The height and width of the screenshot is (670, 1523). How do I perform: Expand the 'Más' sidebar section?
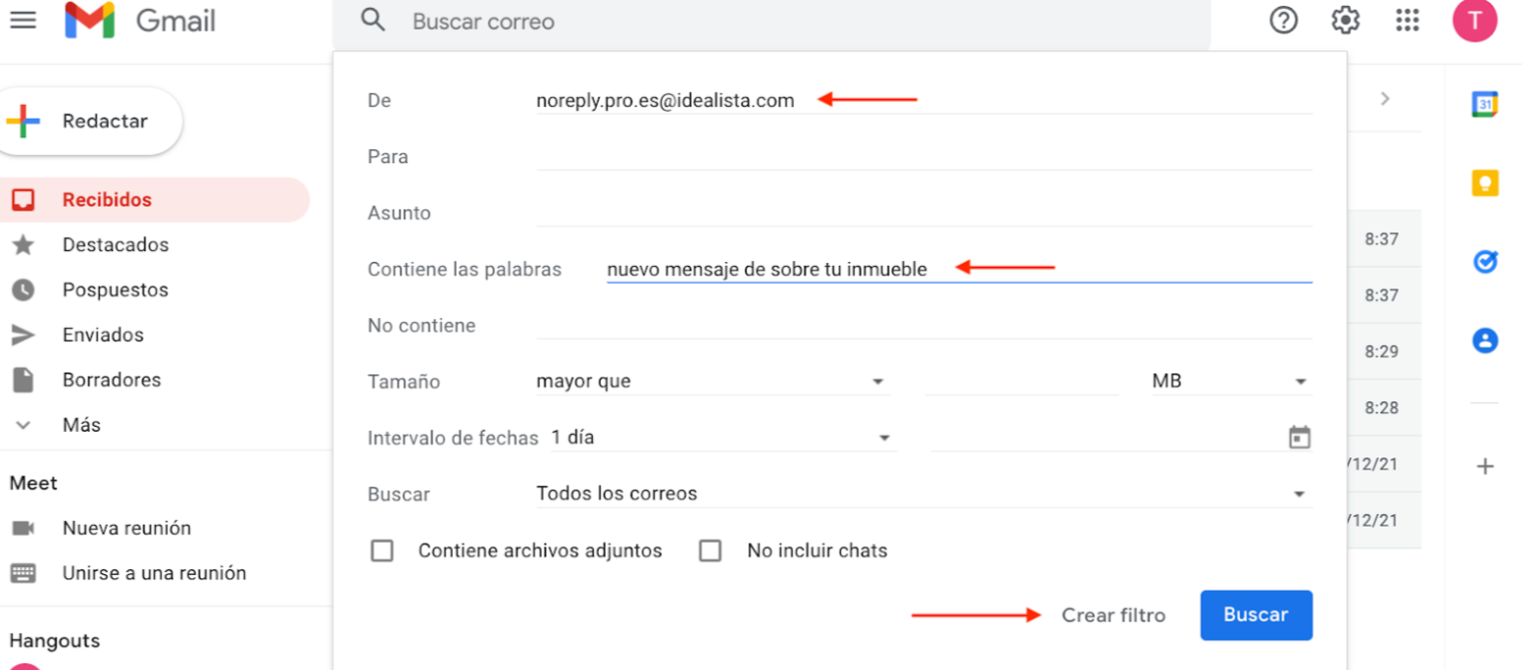81,425
